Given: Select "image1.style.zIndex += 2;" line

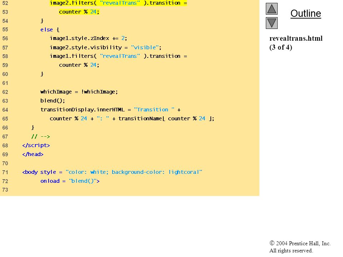Looking at the screenshot, I should (88, 39).
